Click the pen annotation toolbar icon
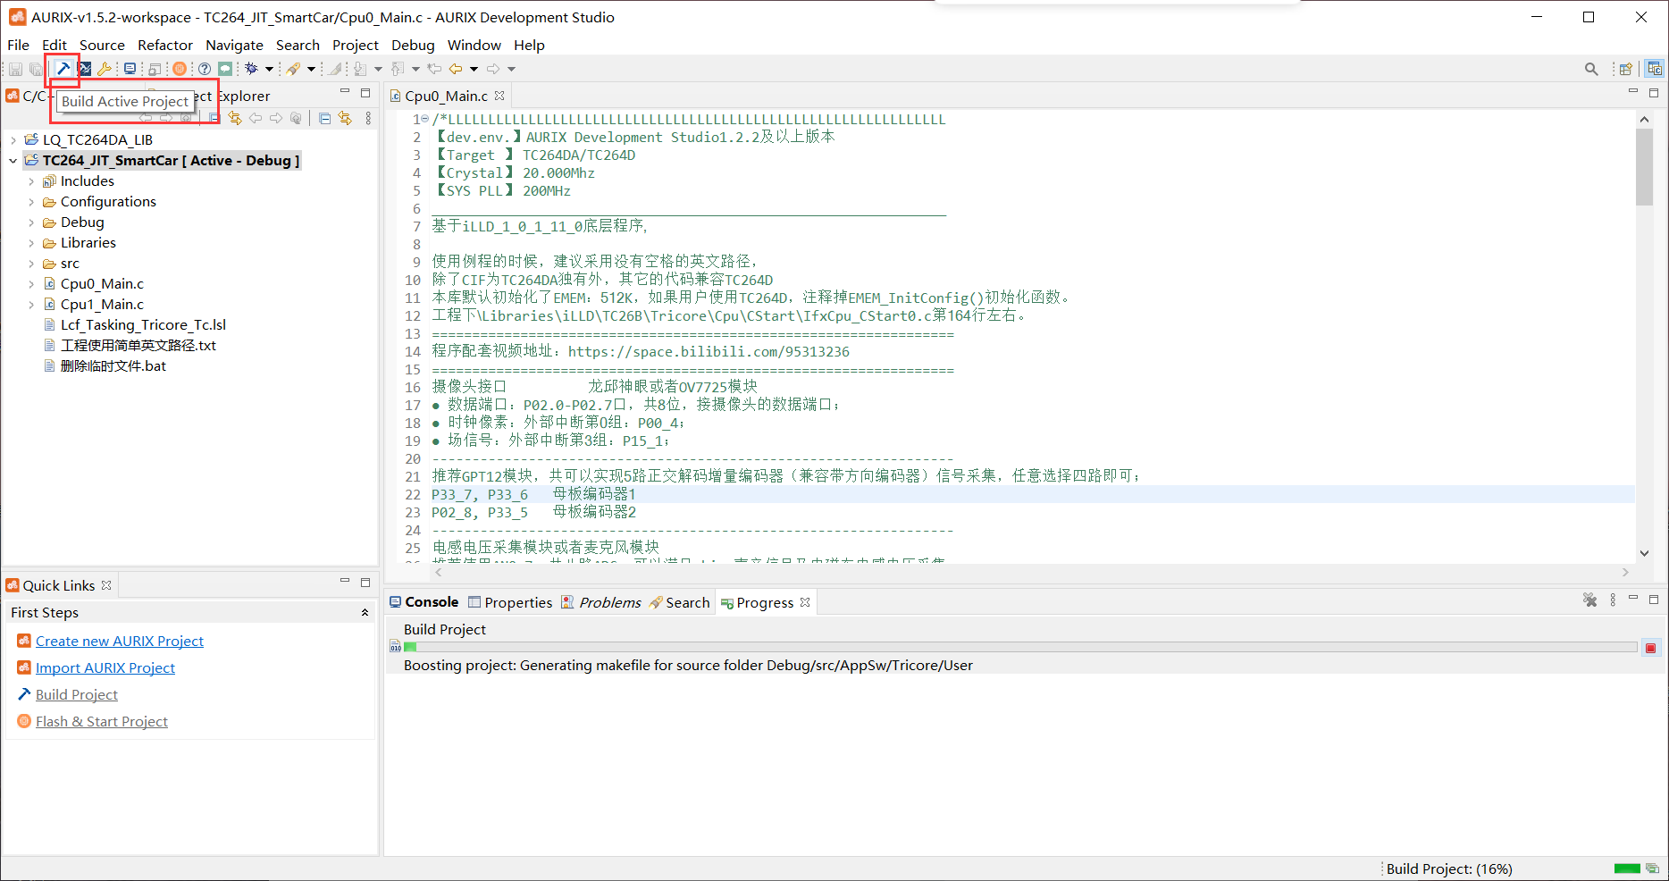 click(293, 69)
